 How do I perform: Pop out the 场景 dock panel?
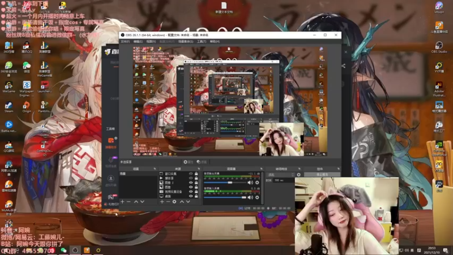(x=155, y=169)
